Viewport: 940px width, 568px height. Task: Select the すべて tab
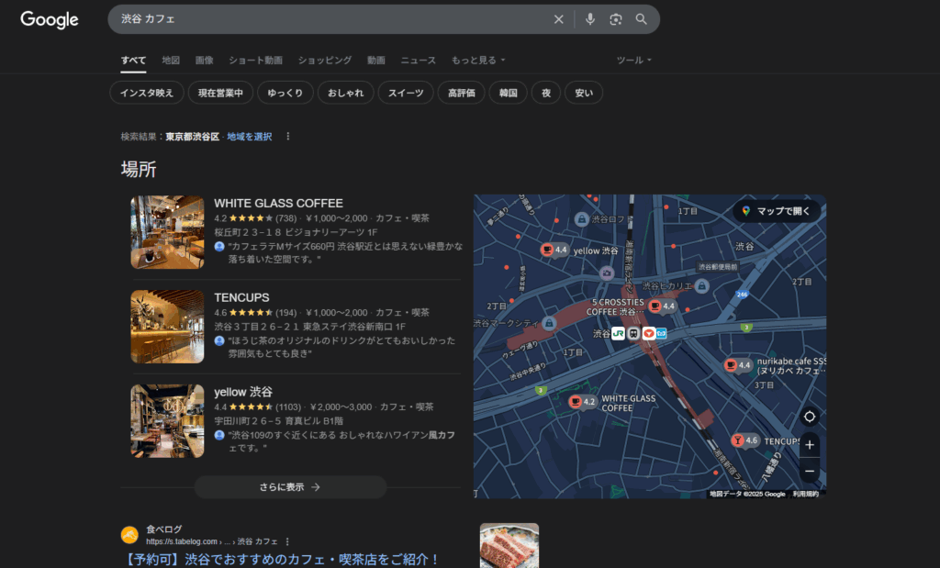coord(133,61)
